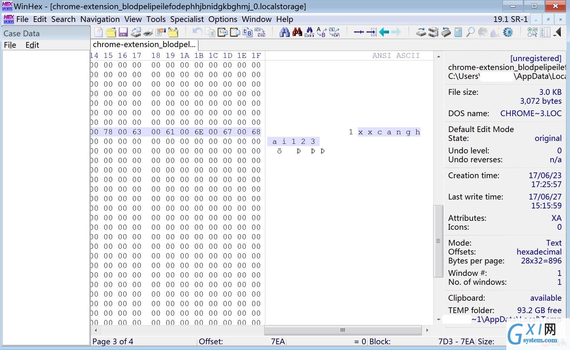The width and height of the screenshot is (570, 350).
Task: Click horizontal scrollbar left arrow
Action: point(96,330)
